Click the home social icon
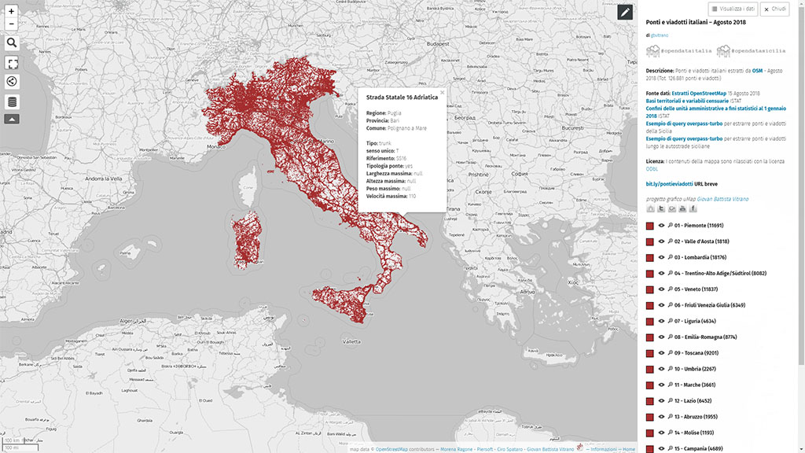This screenshot has width=805, height=453. [650, 208]
